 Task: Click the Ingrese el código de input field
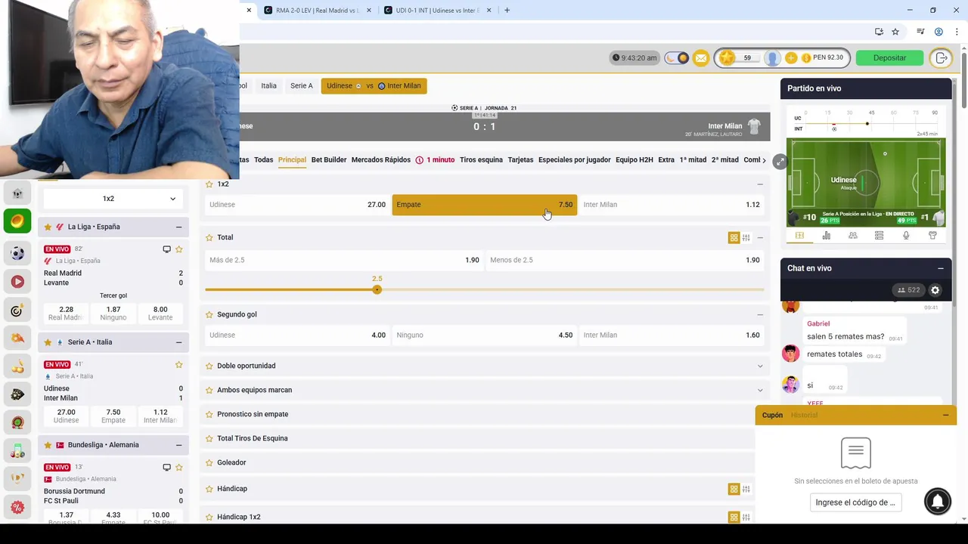(855, 502)
